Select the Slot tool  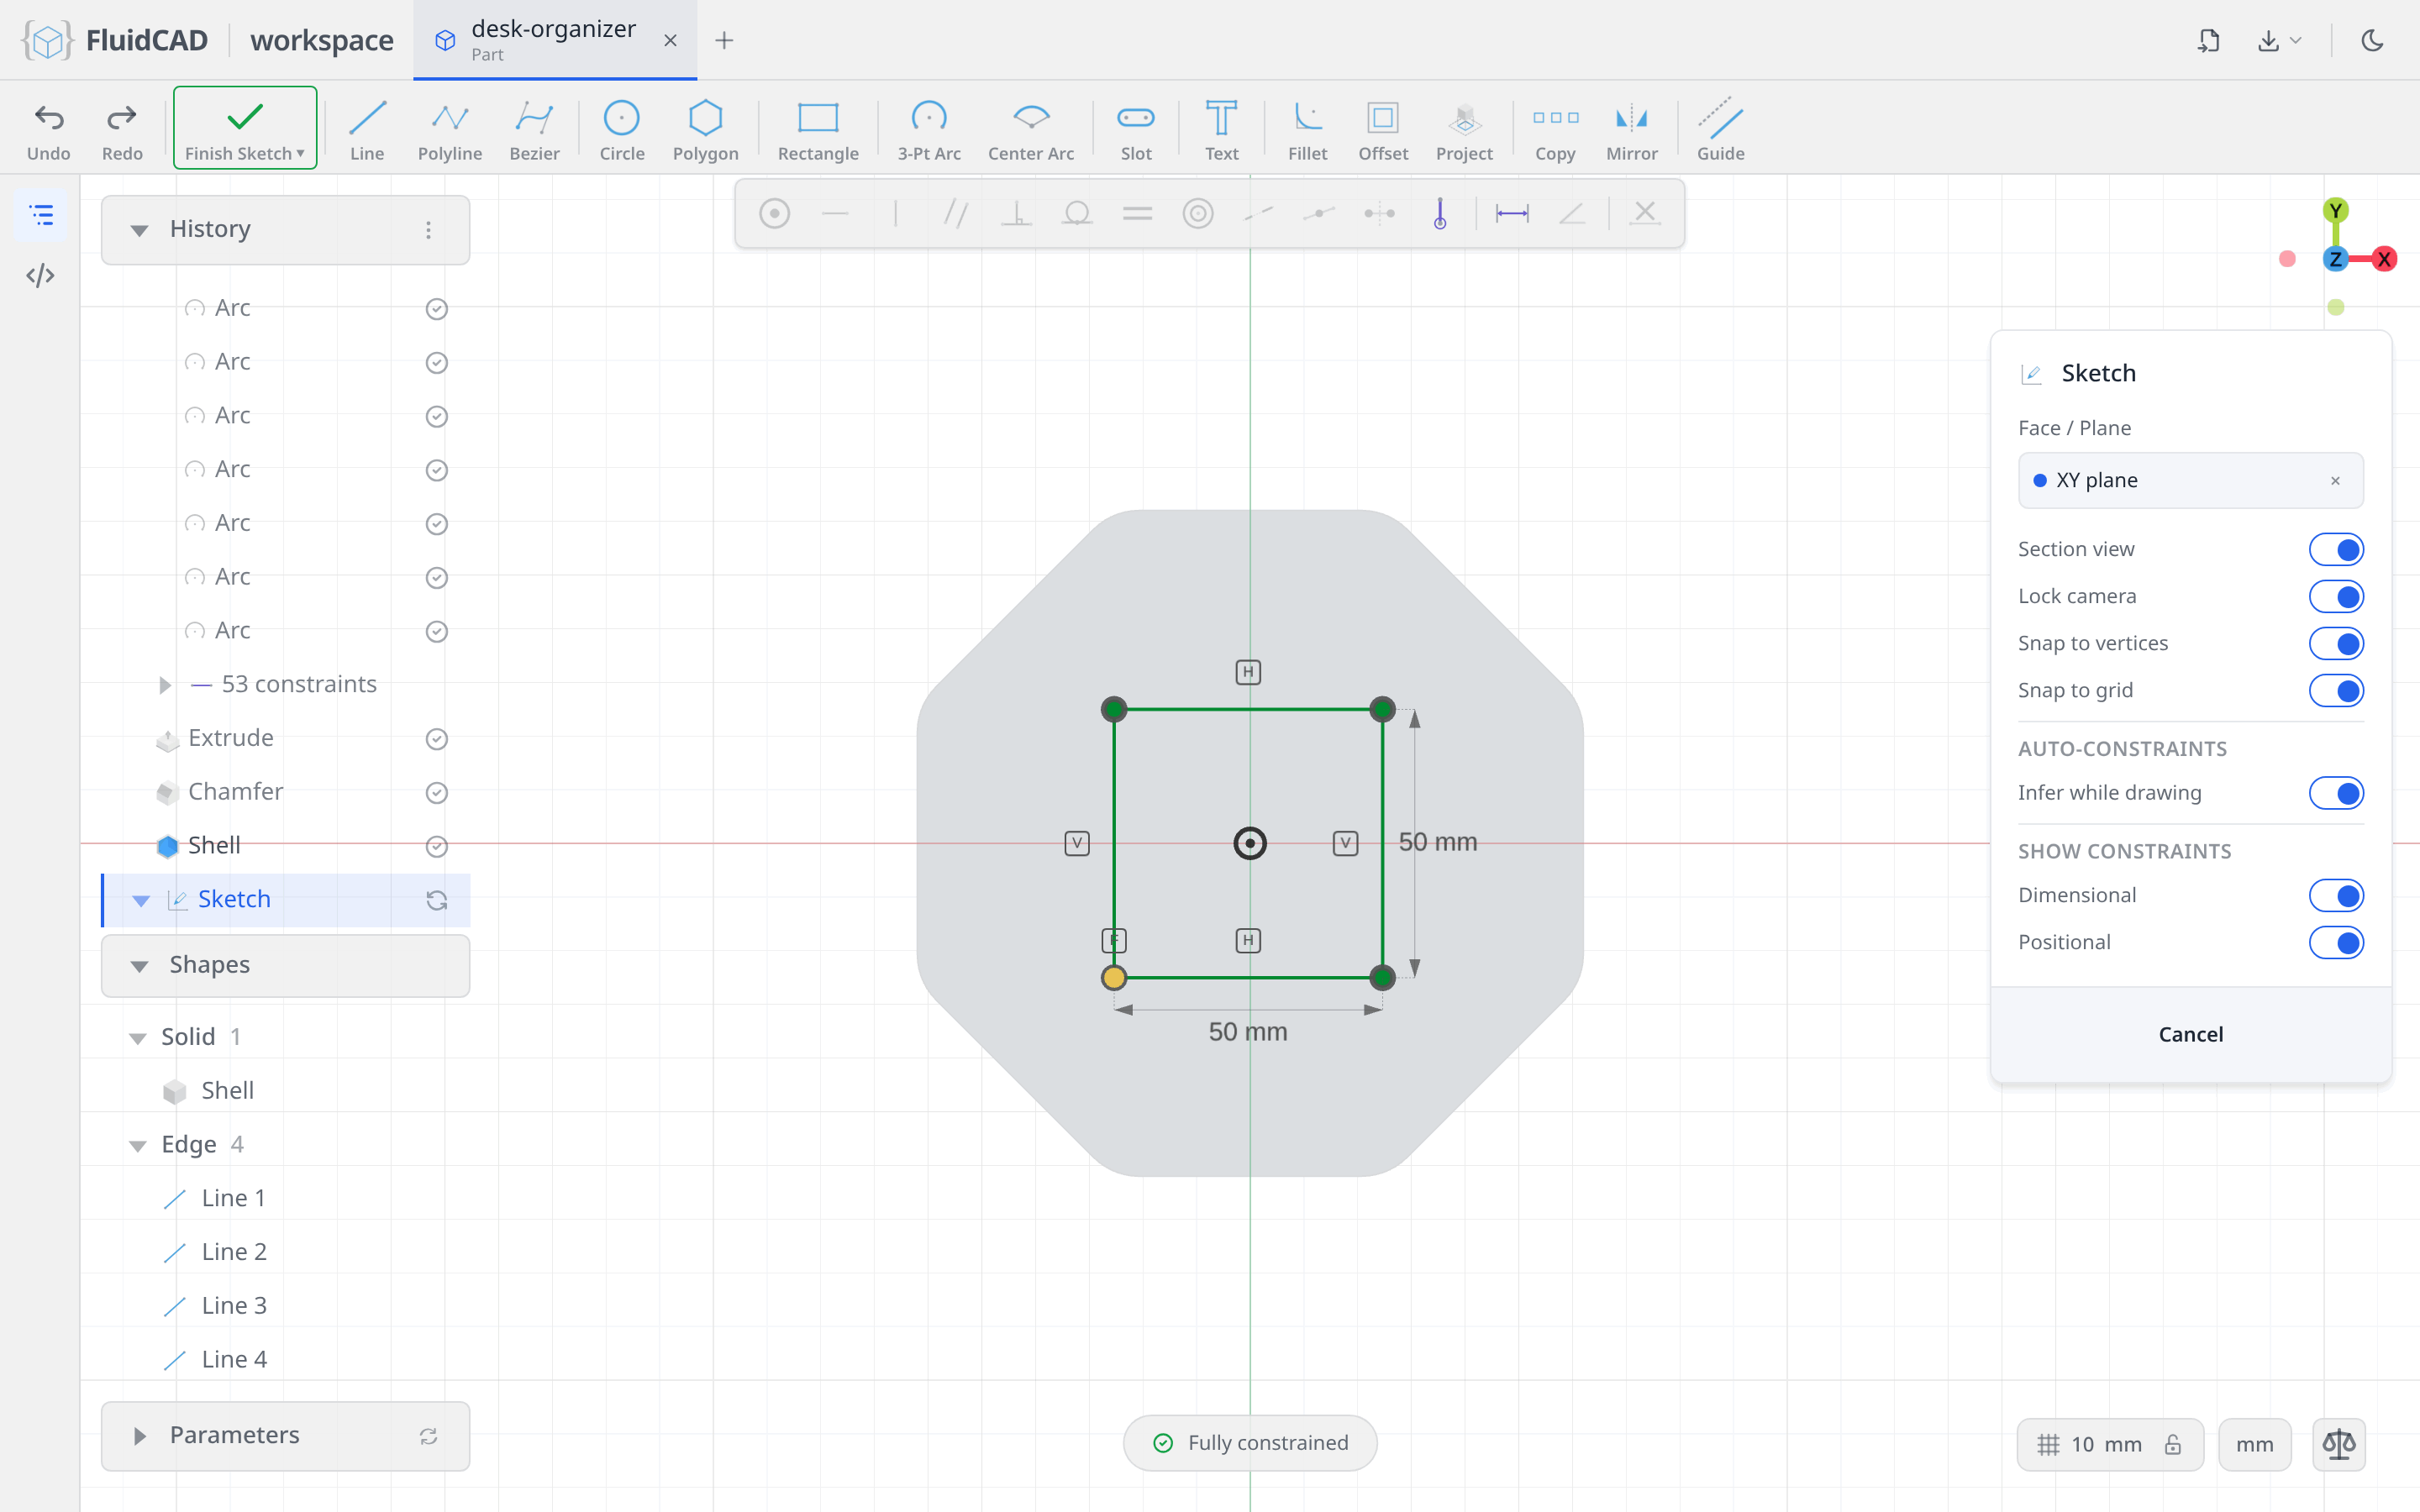1135,130
